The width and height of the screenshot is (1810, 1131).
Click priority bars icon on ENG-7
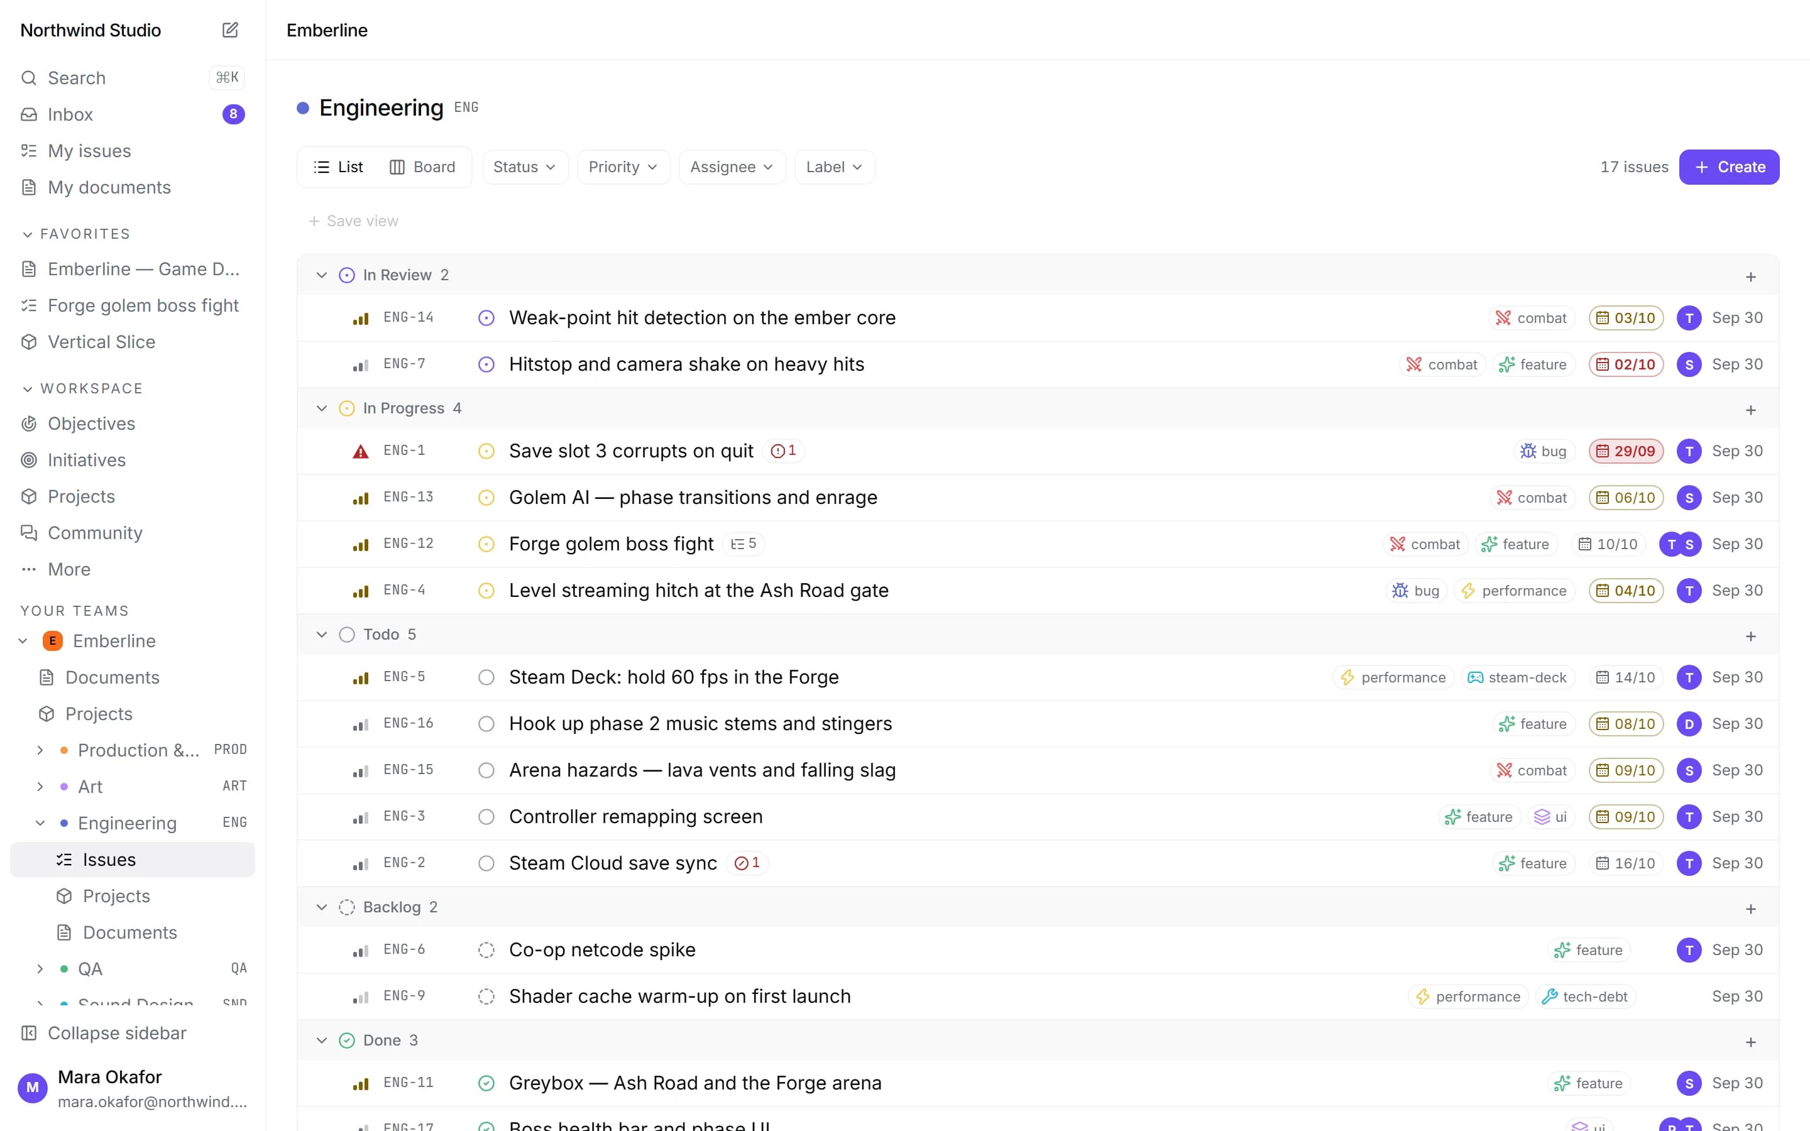click(x=361, y=364)
